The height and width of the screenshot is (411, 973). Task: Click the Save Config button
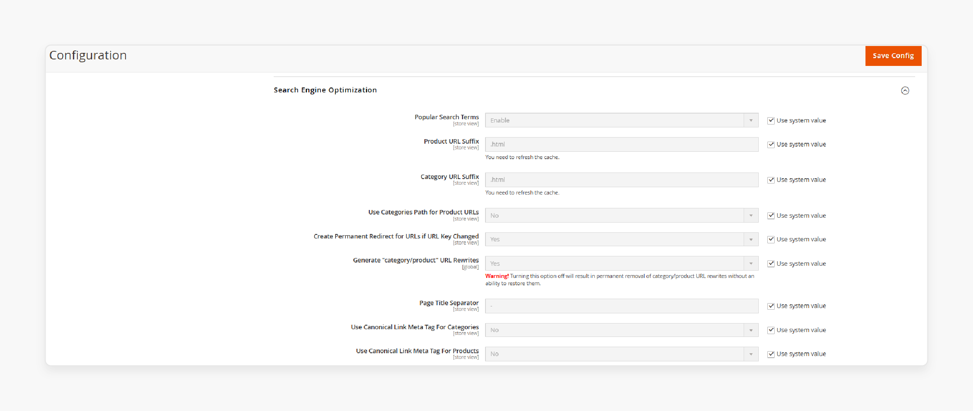click(893, 56)
